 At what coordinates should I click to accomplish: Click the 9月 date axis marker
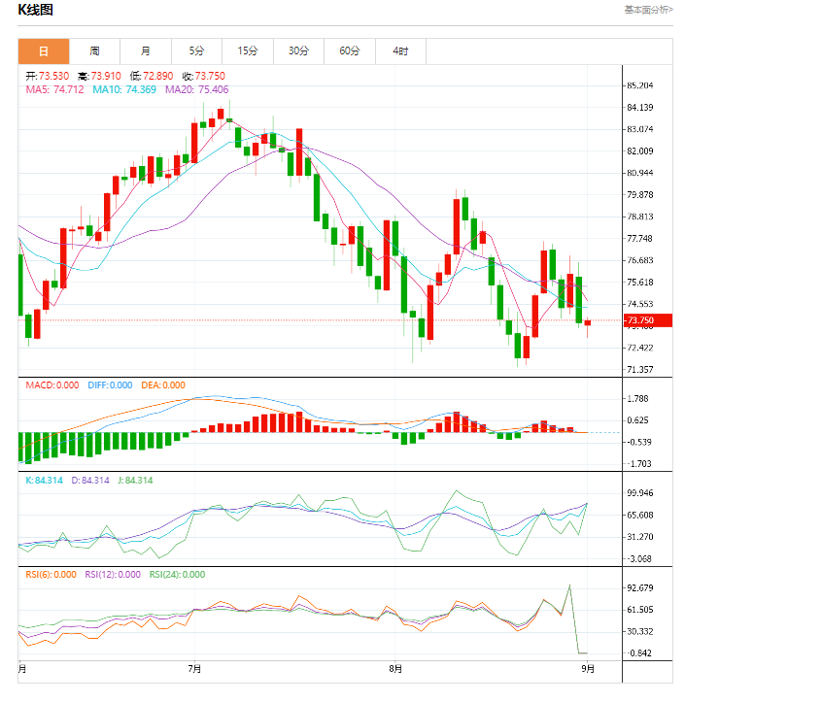point(588,669)
